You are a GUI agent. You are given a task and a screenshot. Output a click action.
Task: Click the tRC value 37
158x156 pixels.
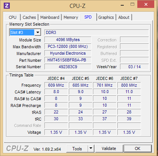(x=105, y=119)
